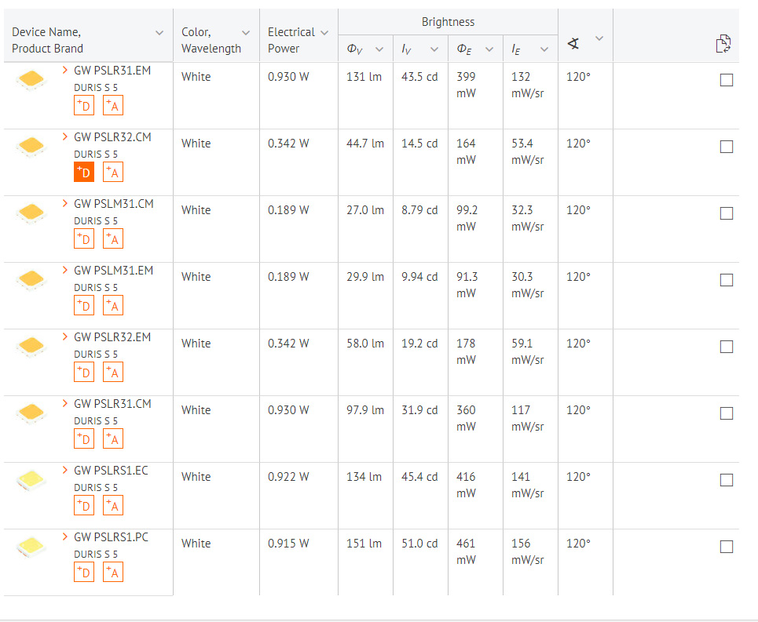Tick the checkbox for GW PSLM31.EM
Screen dimensions: 758x622
click(727, 280)
